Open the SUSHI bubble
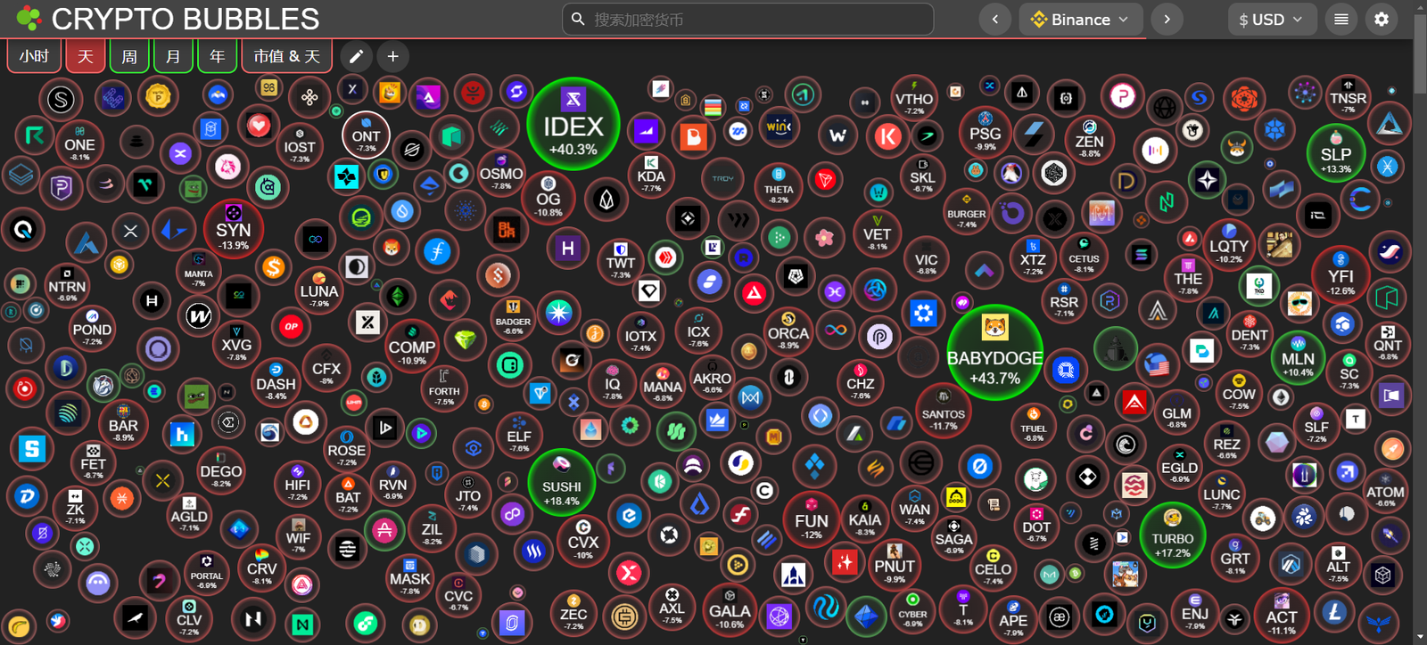The height and width of the screenshot is (645, 1427). tap(561, 483)
